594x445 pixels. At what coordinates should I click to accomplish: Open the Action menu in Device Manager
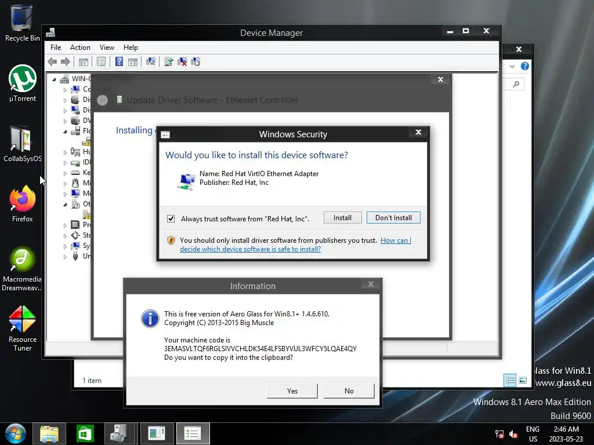click(x=80, y=48)
